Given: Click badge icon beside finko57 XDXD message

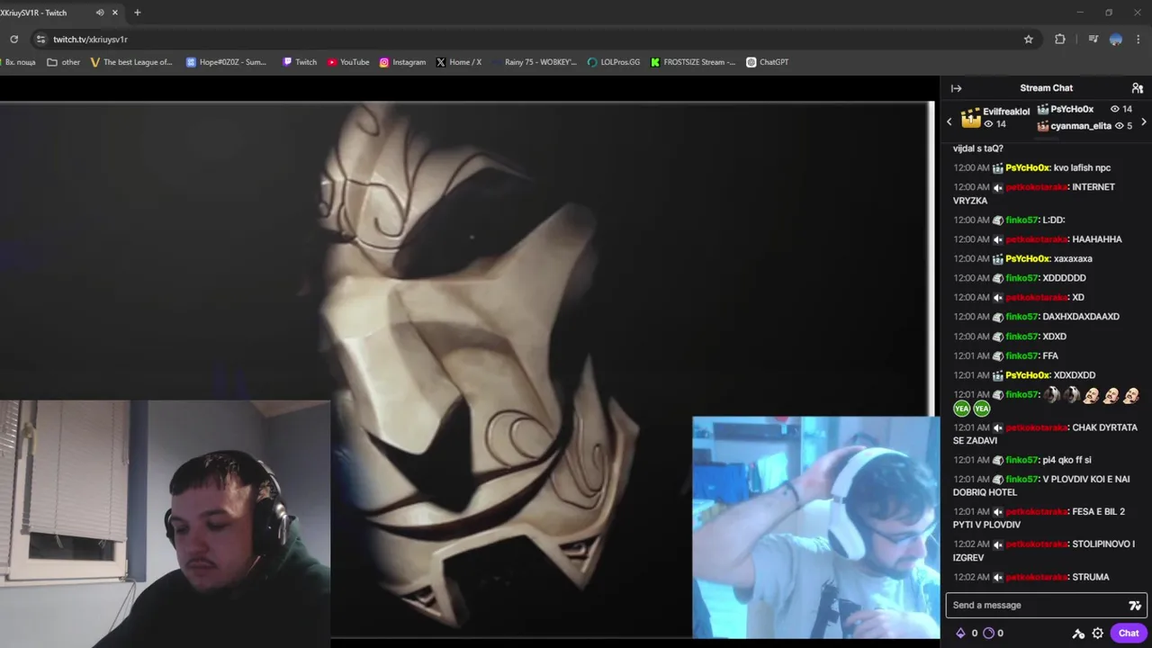Looking at the screenshot, I should (x=998, y=337).
